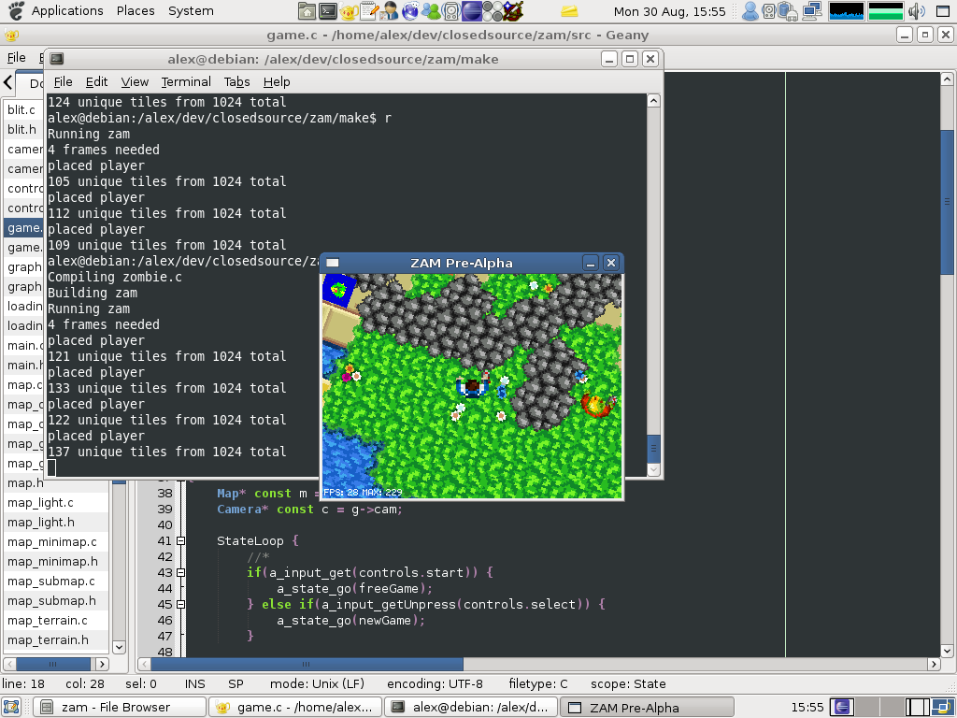
Task: Click the volume speaker icon
Action: (x=916, y=11)
